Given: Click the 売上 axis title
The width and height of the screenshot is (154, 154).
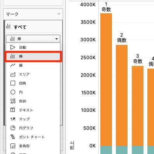Looking at the screenshot, I should point(72,145).
